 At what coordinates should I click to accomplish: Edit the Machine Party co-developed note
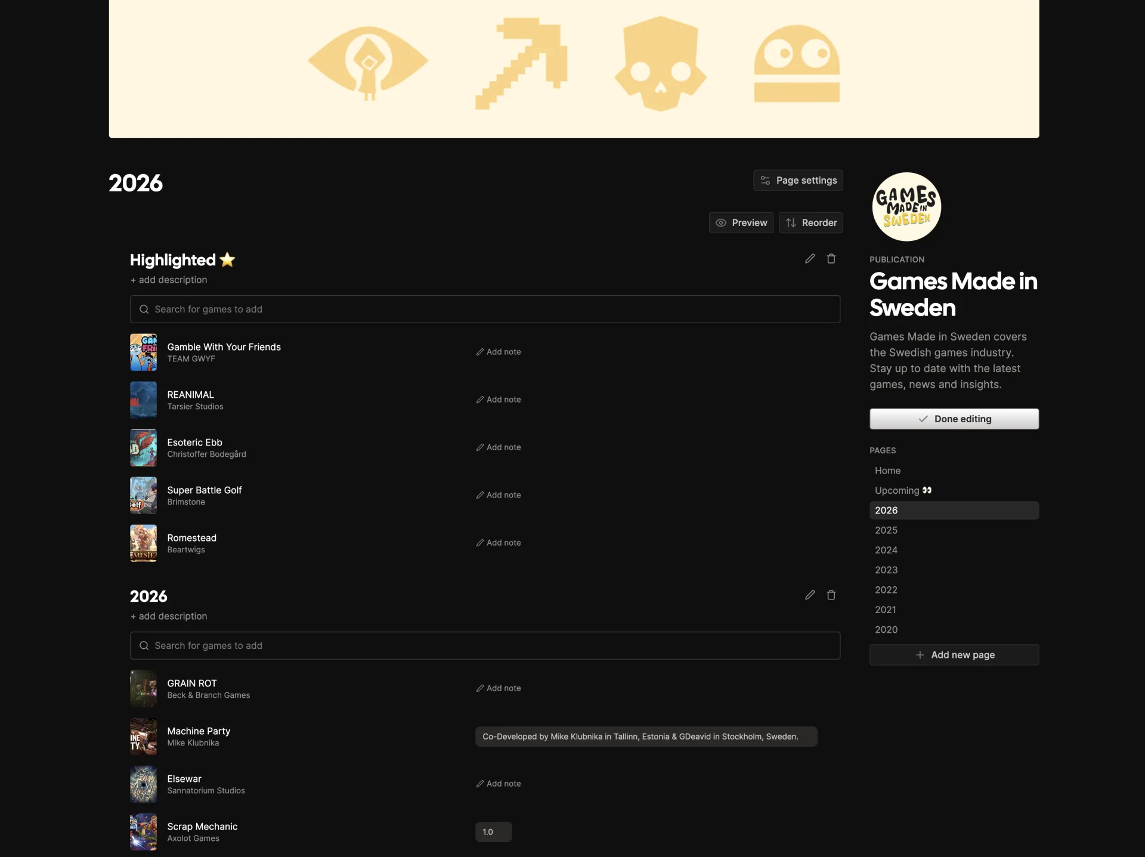click(x=646, y=737)
